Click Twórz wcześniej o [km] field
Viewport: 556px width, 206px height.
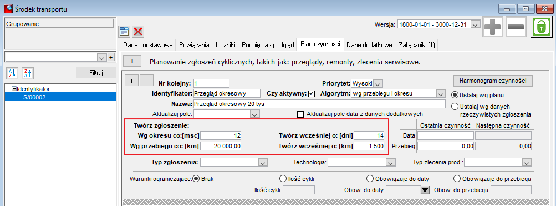coord(369,146)
